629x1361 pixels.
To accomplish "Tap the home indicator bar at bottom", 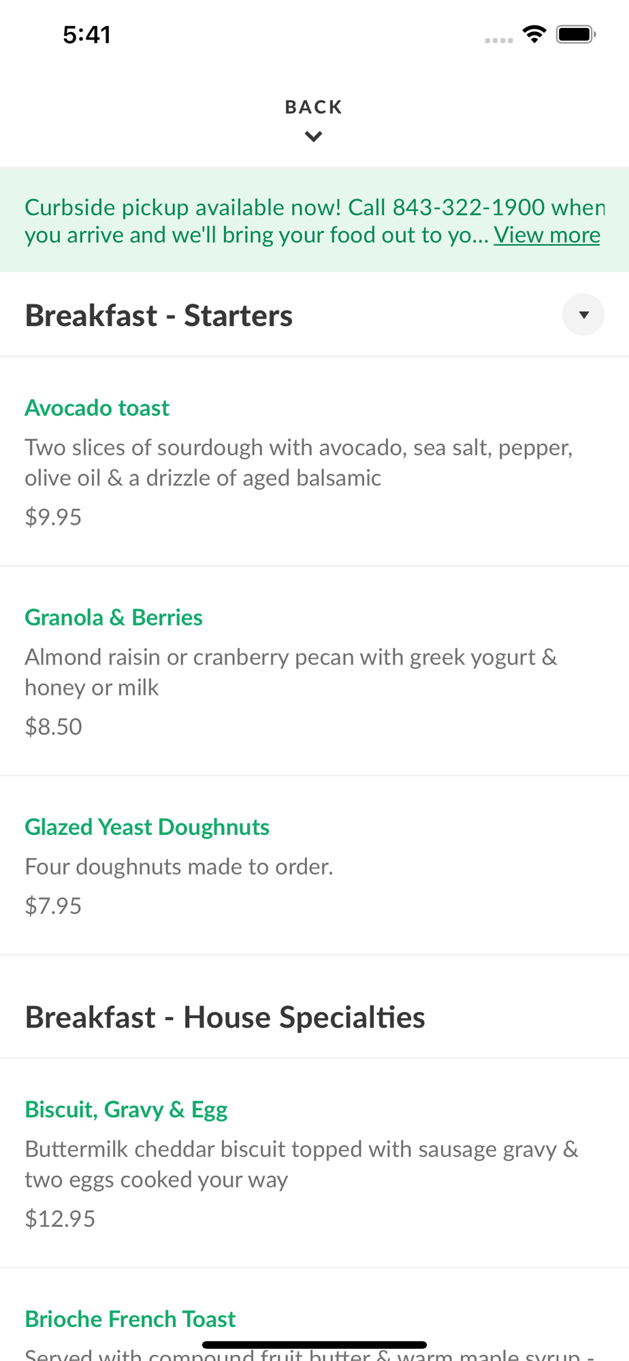I will [314, 1345].
